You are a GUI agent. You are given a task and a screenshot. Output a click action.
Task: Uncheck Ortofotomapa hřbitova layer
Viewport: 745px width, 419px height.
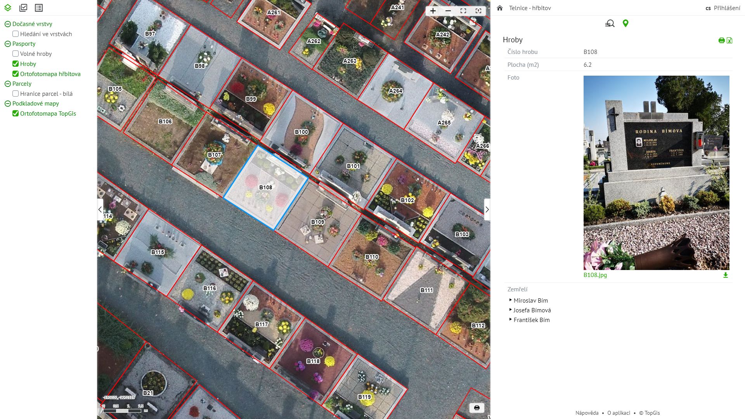point(16,74)
